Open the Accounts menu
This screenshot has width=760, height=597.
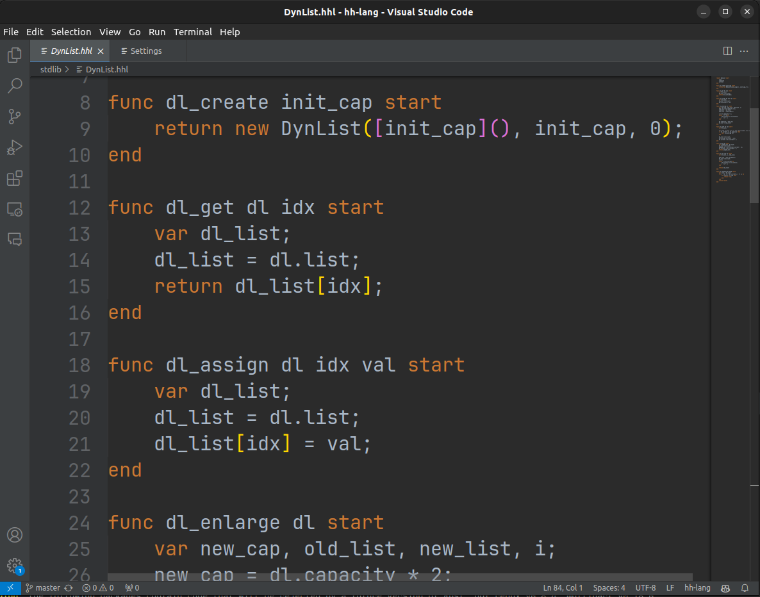tap(15, 535)
